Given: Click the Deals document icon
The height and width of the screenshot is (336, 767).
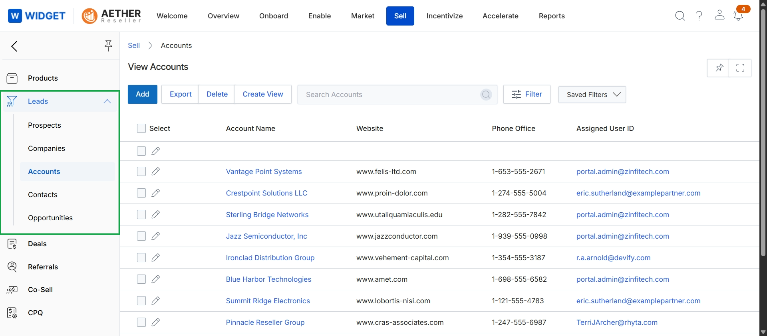Looking at the screenshot, I should [12, 244].
